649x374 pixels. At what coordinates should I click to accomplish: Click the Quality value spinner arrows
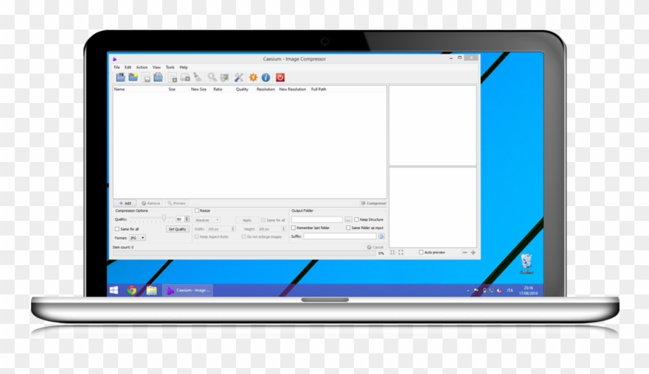(187, 219)
